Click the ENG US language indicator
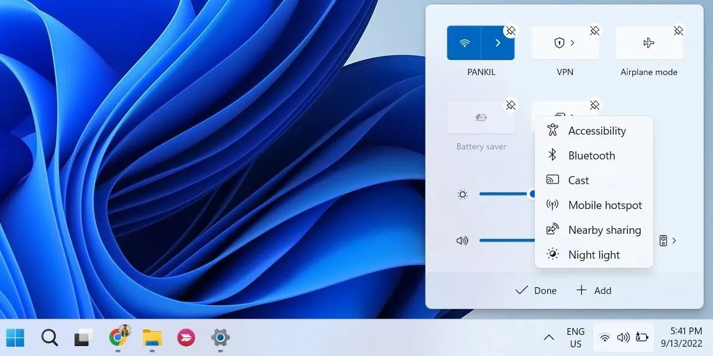Image resolution: width=713 pixels, height=356 pixels. (576, 337)
